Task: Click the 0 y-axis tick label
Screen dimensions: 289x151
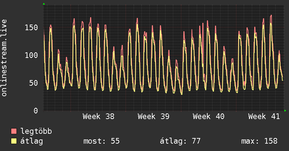Action: (36, 111)
